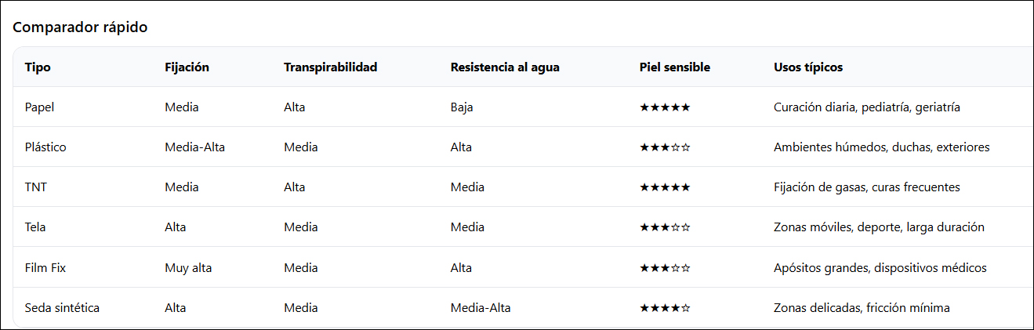
Task: Select the TNT five-star skin rating
Action: [665, 187]
